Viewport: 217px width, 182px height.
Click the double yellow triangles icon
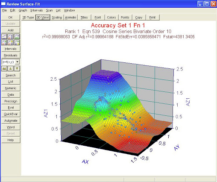(4, 69)
